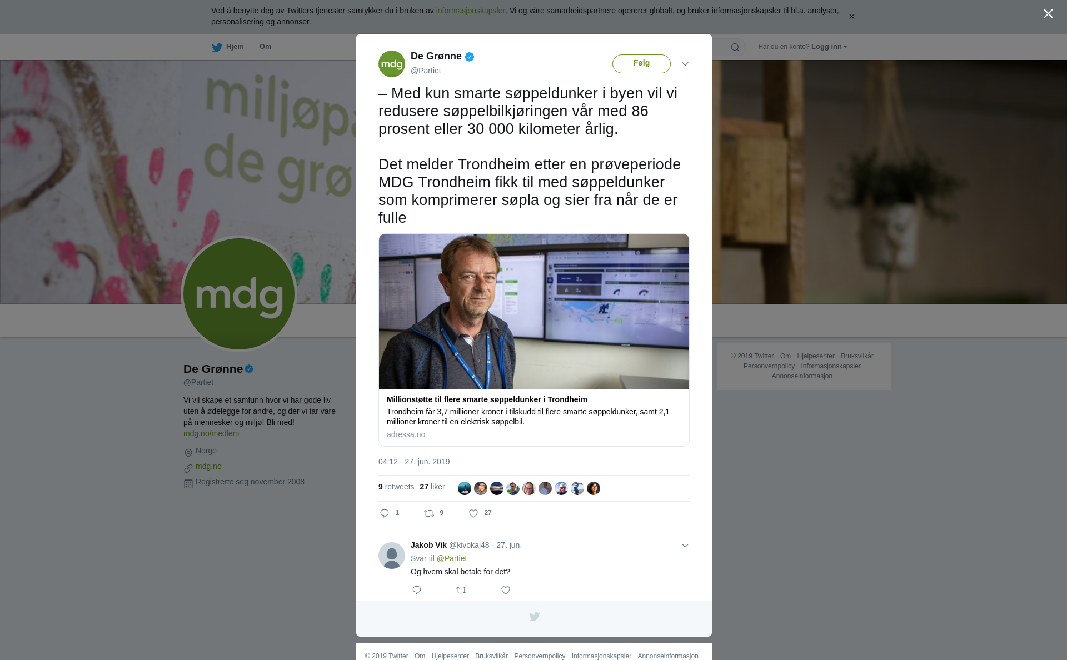Click reply icon on Jakob Vik's comment
Viewport: 1067px width, 660px height.
click(417, 590)
